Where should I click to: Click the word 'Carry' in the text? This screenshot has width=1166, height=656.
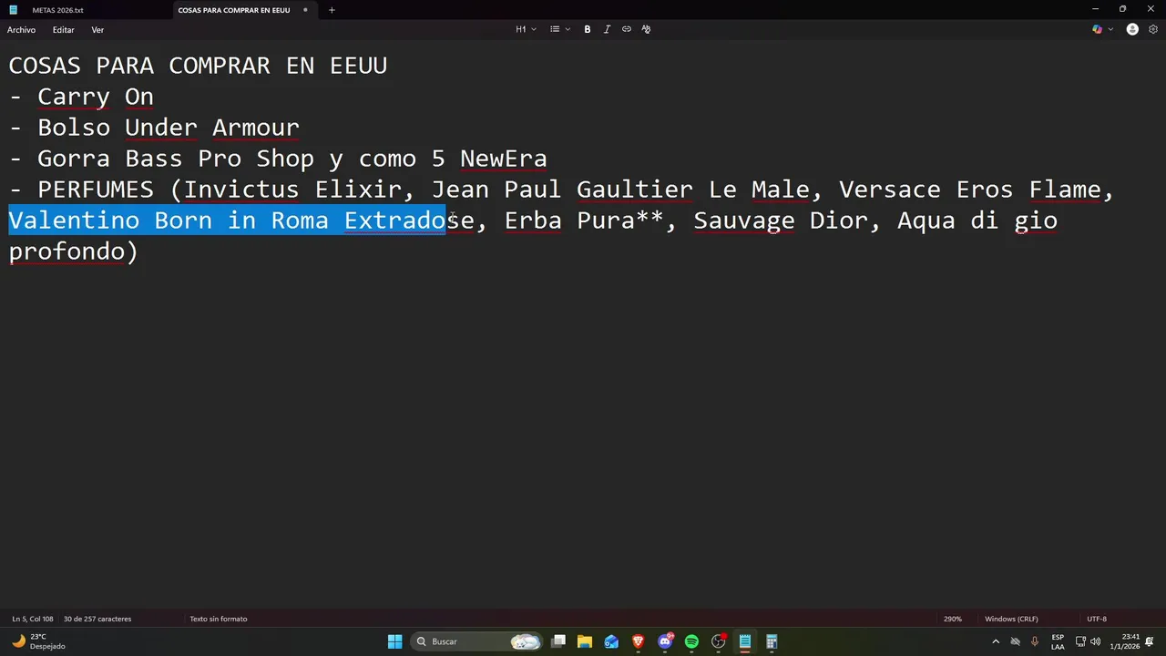click(74, 97)
